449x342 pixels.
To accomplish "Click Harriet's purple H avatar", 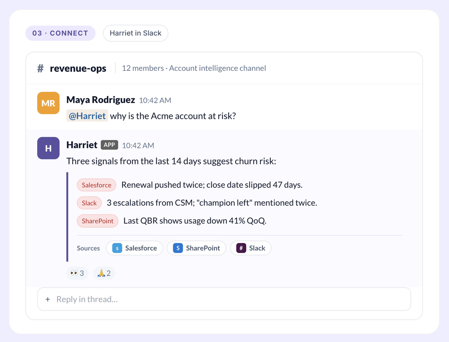I will pyautogui.click(x=48, y=148).
